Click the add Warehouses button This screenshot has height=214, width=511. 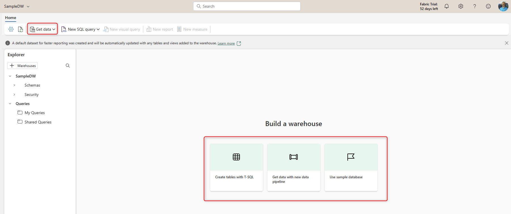coord(22,66)
